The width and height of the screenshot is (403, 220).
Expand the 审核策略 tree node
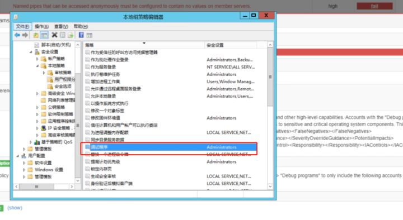pyautogui.click(x=44, y=73)
